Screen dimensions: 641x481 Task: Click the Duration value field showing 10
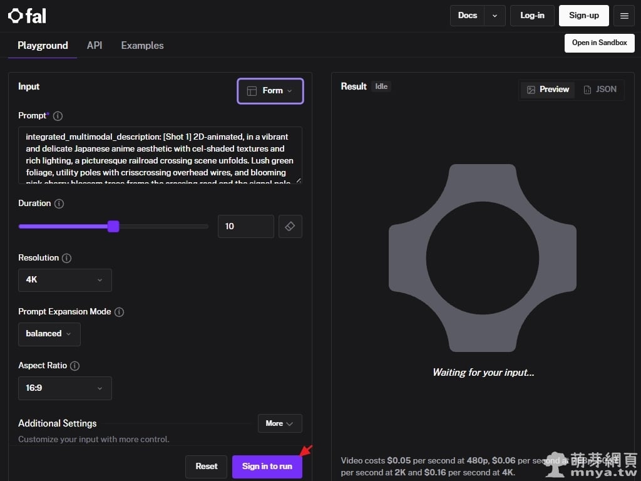245,226
